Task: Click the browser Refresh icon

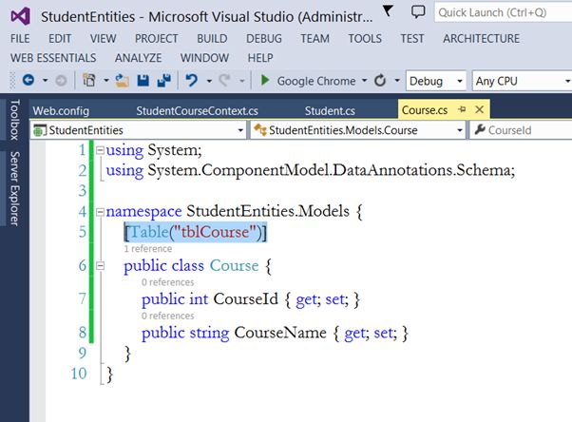Action: click(x=380, y=80)
